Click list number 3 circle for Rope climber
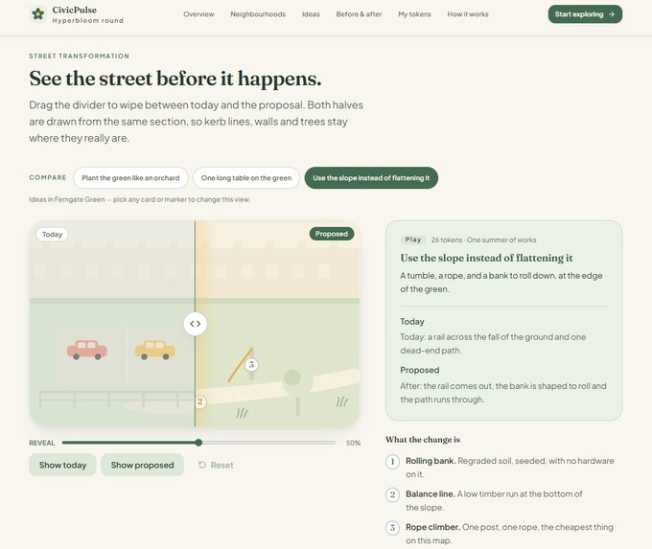The height and width of the screenshot is (549, 652). [x=392, y=528]
